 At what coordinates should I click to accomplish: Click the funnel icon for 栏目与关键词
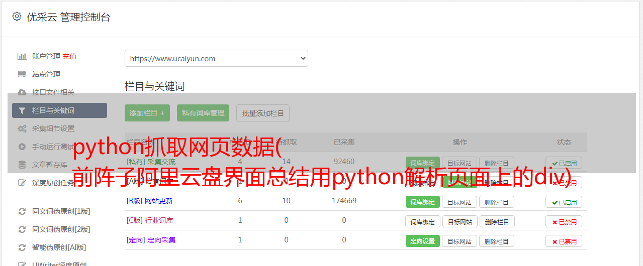(22, 110)
